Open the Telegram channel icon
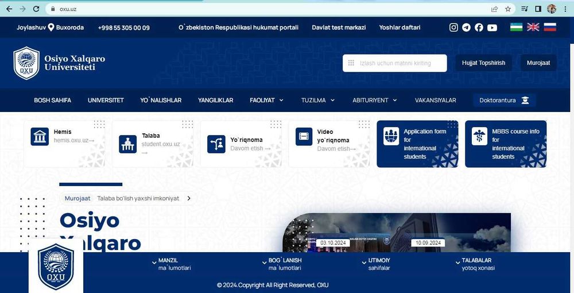This screenshot has width=574, height=293. pos(466,28)
